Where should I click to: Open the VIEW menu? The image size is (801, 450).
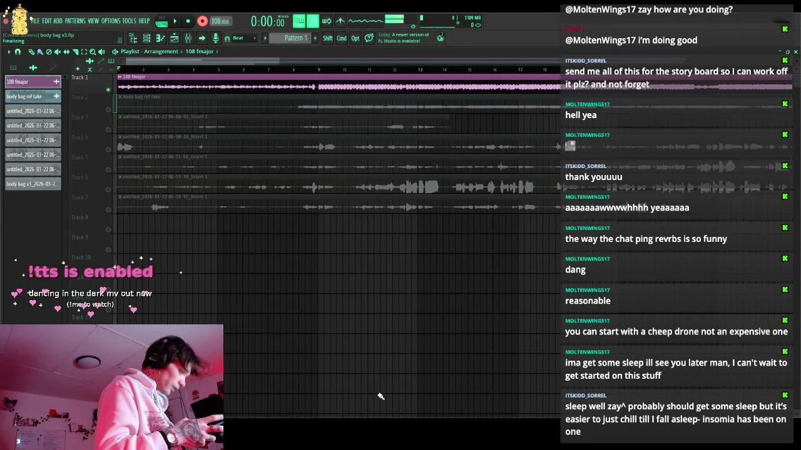[93, 21]
